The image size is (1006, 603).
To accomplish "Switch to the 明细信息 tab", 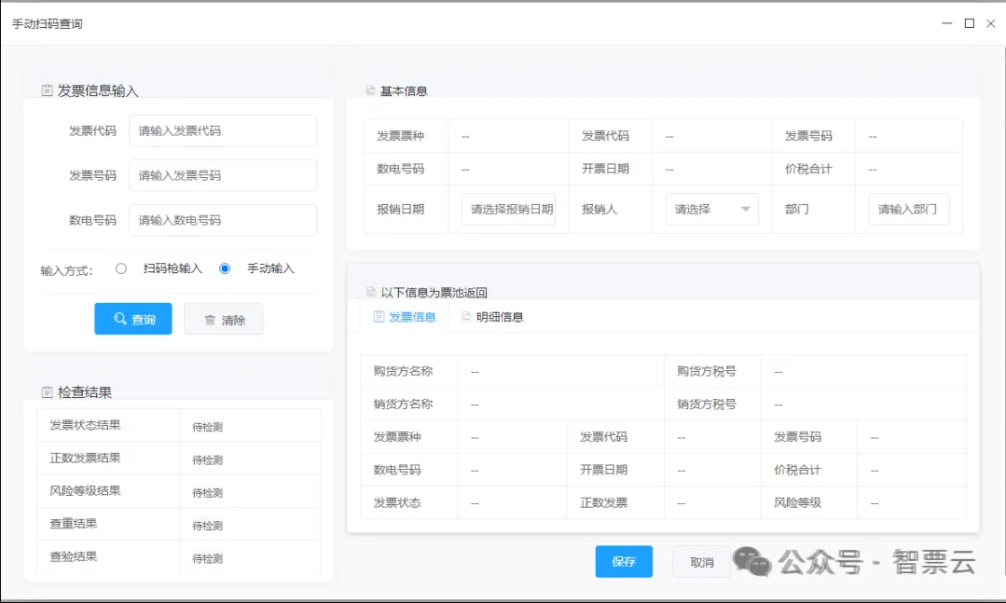I will click(492, 317).
